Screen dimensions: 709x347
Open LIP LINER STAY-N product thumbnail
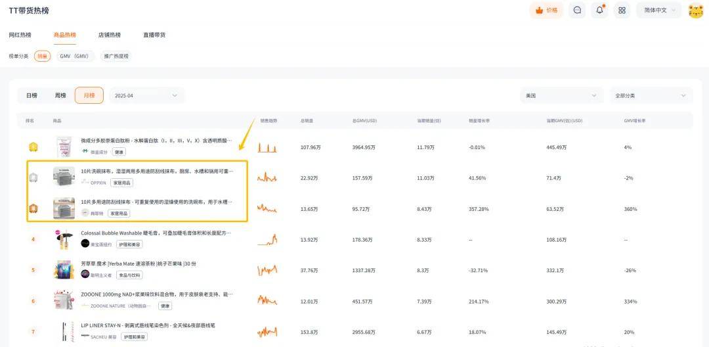64,331
